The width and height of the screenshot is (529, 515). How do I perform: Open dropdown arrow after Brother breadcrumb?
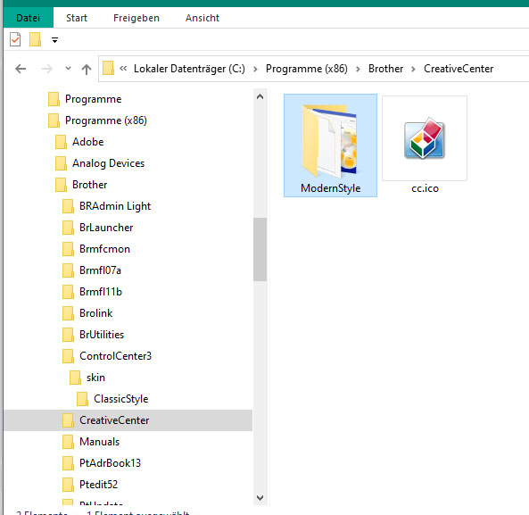coord(413,70)
